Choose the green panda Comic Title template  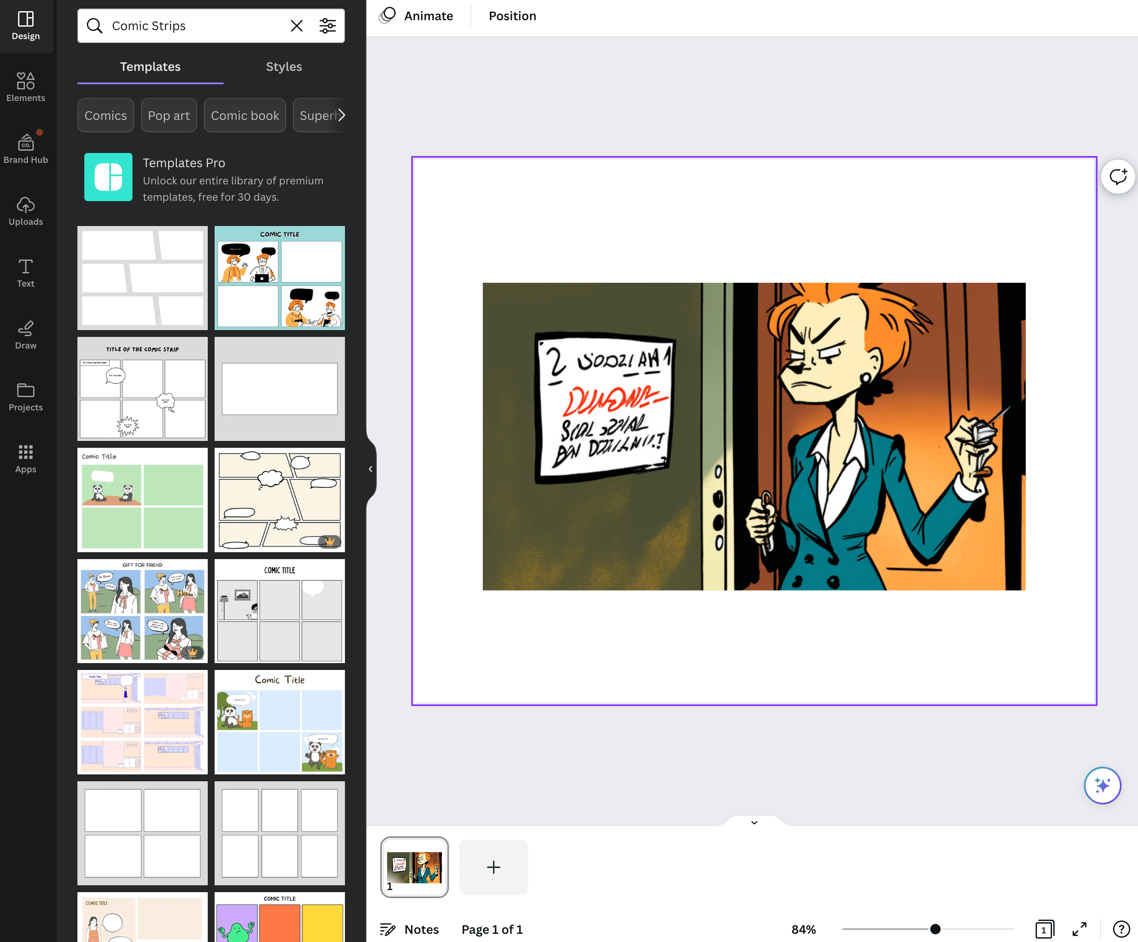pos(142,500)
